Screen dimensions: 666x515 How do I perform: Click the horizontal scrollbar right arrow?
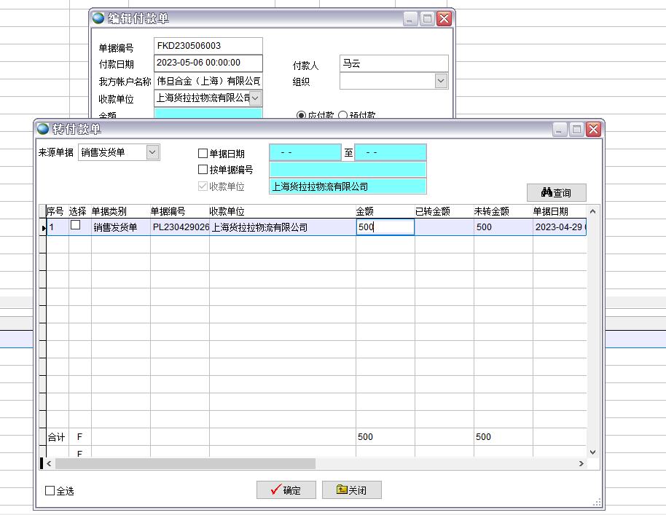click(581, 463)
